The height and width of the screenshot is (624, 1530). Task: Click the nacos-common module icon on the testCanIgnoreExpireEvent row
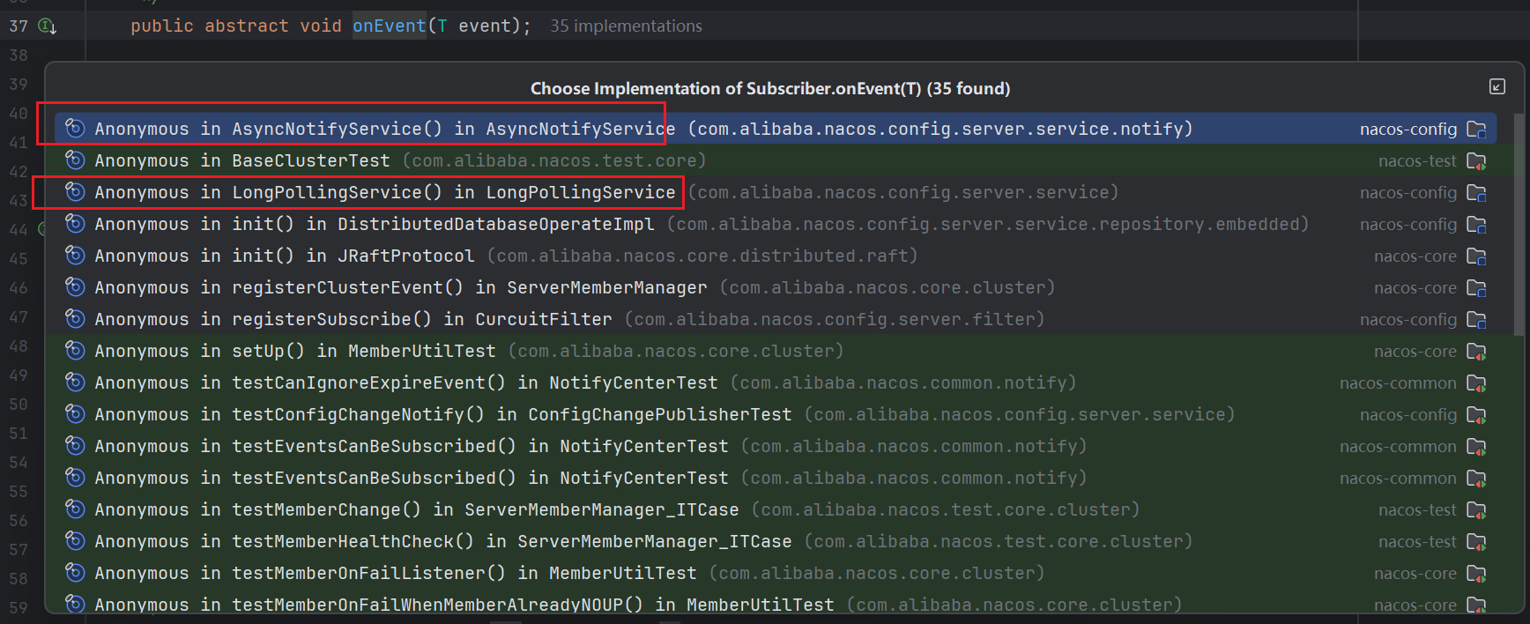pyautogui.click(x=1476, y=383)
